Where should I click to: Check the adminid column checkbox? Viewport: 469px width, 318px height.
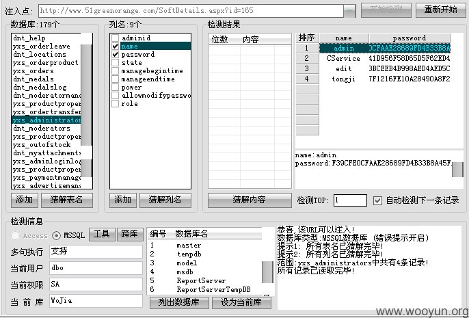tap(115, 38)
